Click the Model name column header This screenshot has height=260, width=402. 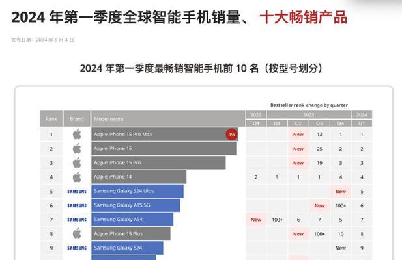168,119
